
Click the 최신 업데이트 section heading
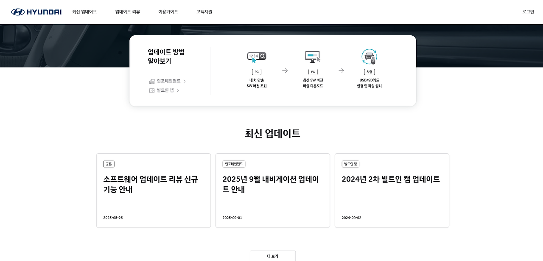click(x=272, y=133)
